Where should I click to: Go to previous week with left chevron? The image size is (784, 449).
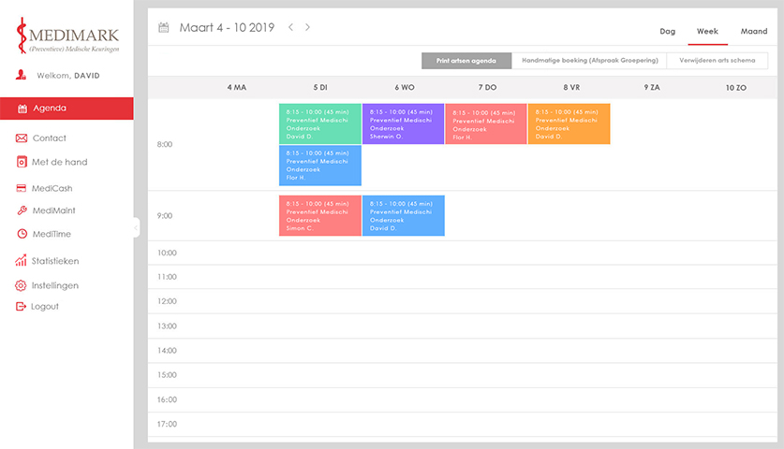[x=290, y=28]
